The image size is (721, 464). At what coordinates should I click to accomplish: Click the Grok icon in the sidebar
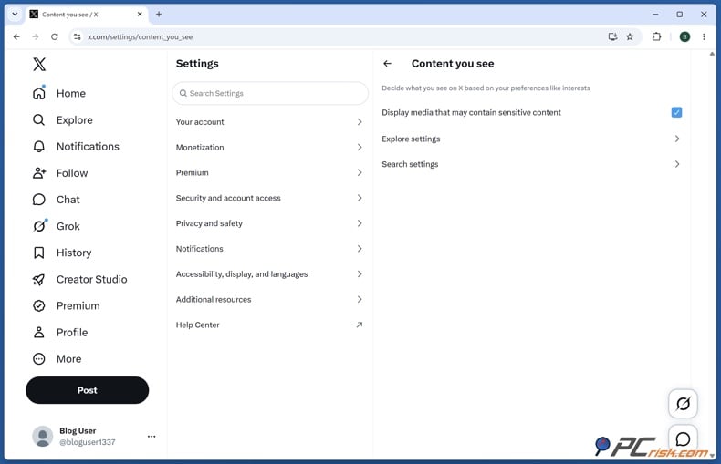pos(39,226)
